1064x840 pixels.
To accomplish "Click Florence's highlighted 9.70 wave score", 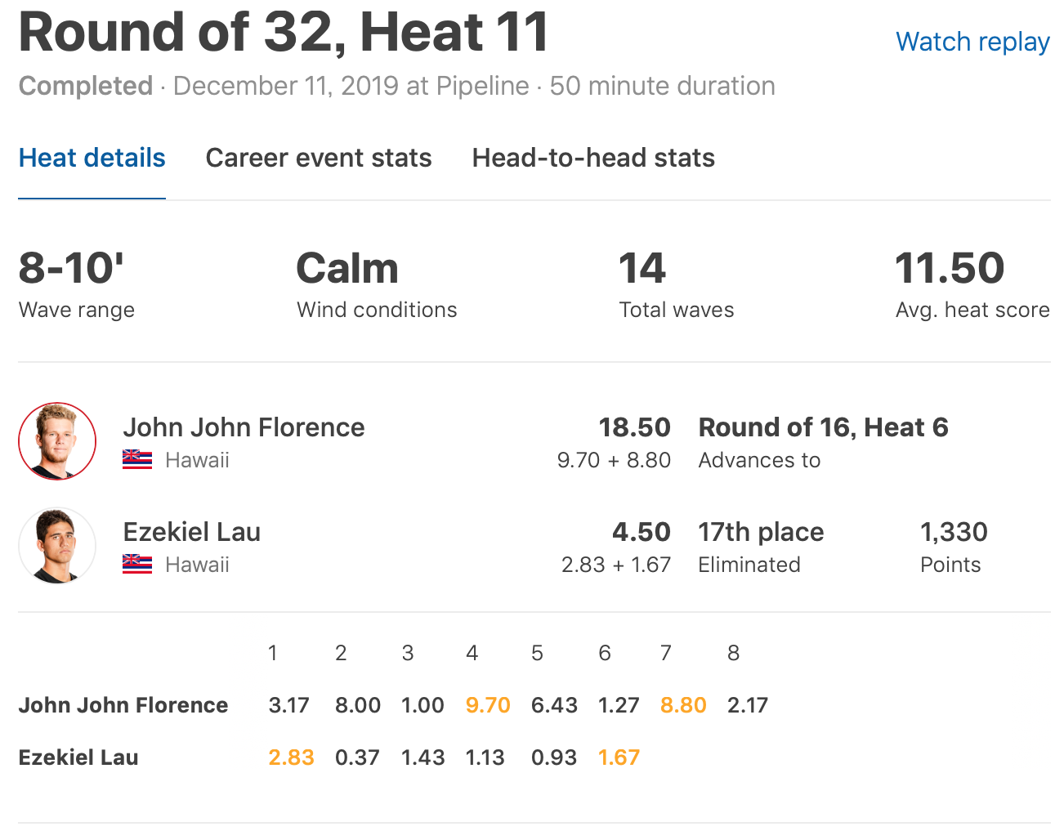I will [x=488, y=705].
